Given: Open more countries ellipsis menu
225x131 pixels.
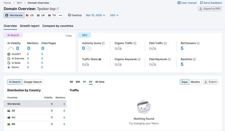Looking at the screenshot, I should [x=60, y=15].
